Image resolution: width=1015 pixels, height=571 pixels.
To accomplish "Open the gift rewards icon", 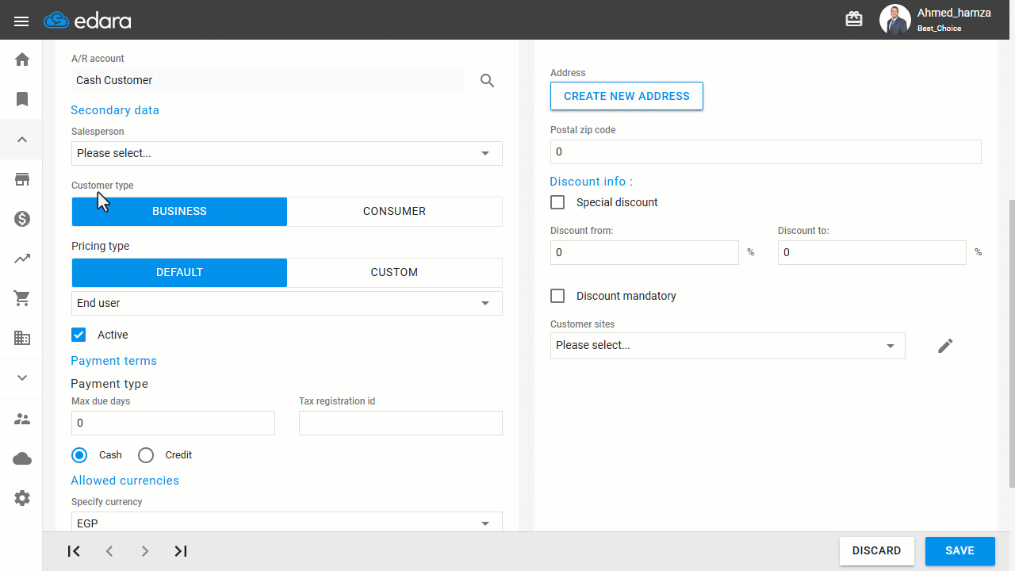I will pos(854,20).
